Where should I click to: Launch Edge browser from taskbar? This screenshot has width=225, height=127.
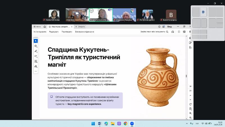tap(106, 124)
